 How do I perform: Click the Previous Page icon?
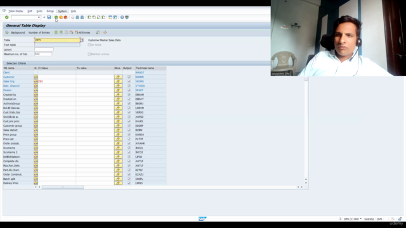point(94,17)
